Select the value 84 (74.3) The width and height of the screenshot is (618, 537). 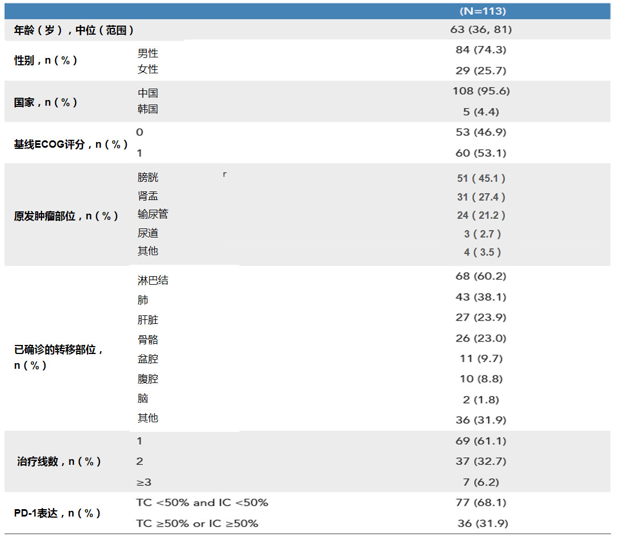pos(481,49)
